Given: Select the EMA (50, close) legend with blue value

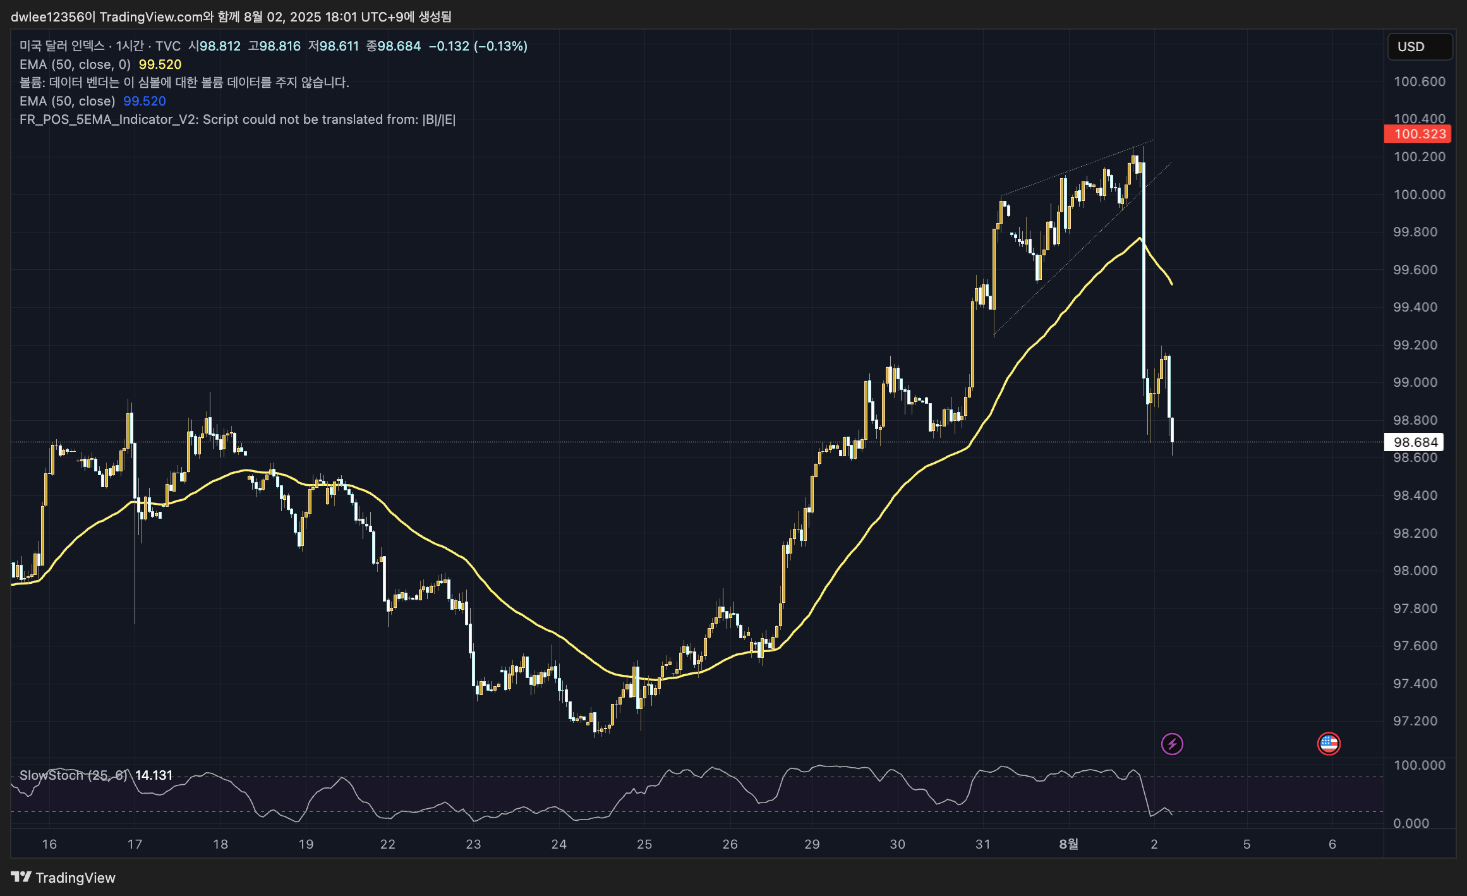Looking at the screenshot, I should click(x=93, y=101).
